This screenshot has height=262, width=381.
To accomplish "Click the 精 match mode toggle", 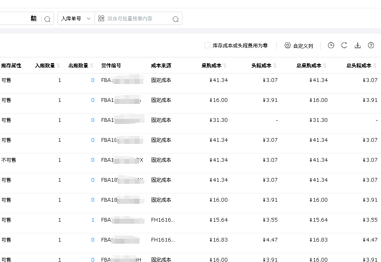I will tap(34, 19).
